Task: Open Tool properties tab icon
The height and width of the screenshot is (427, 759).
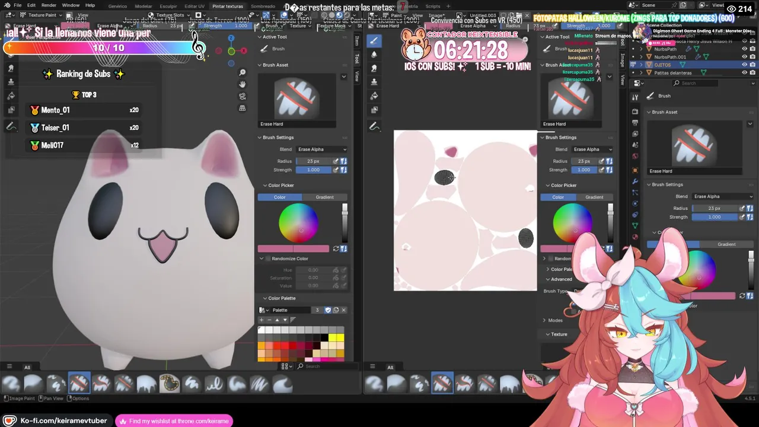Action: (635, 98)
